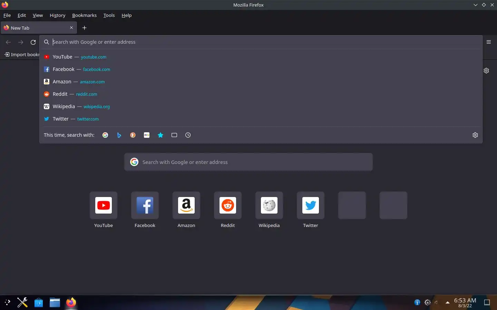Viewport: 497px width, 310px height.
Task: Open info notification tray icon
Action: click(x=417, y=302)
